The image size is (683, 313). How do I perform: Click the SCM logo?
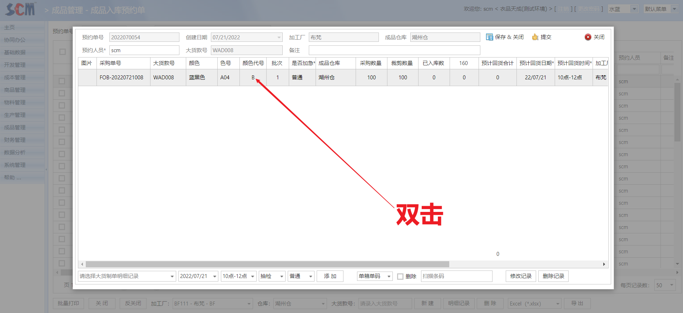(21, 9)
